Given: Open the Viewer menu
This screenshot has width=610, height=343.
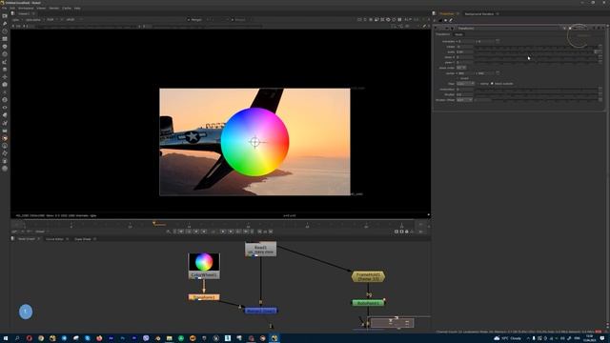Looking at the screenshot, I should coord(41,8).
